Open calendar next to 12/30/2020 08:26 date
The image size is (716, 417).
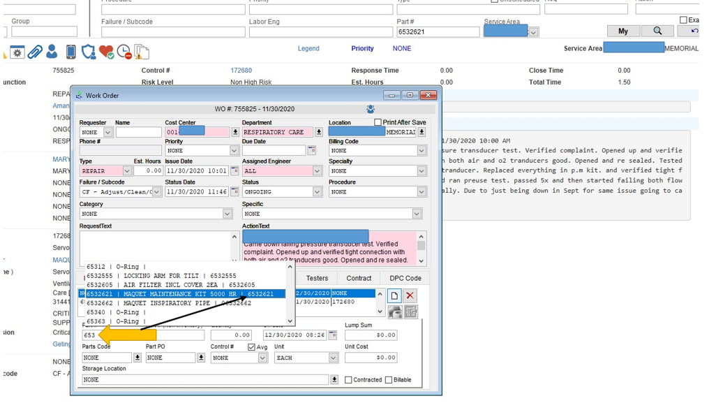click(332, 335)
